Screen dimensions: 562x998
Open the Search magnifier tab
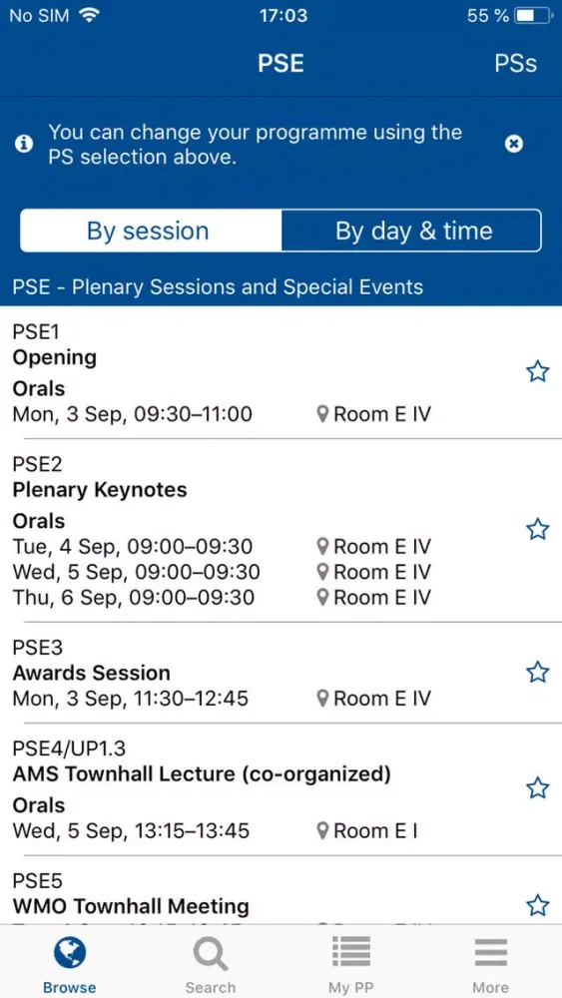tap(210, 963)
